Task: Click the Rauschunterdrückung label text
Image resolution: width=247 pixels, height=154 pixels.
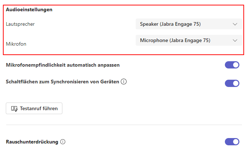Action: coord(32,142)
